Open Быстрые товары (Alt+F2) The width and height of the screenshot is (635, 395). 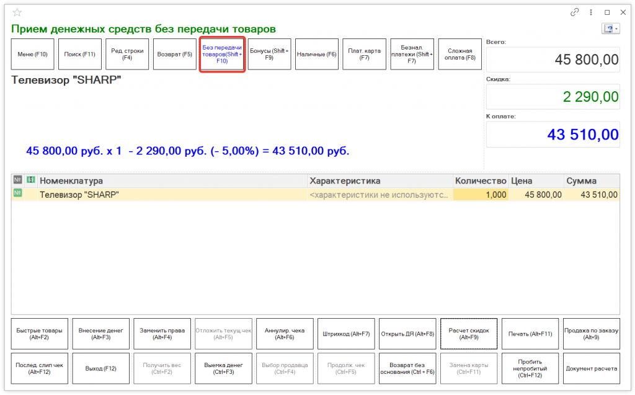[x=40, y=334]
